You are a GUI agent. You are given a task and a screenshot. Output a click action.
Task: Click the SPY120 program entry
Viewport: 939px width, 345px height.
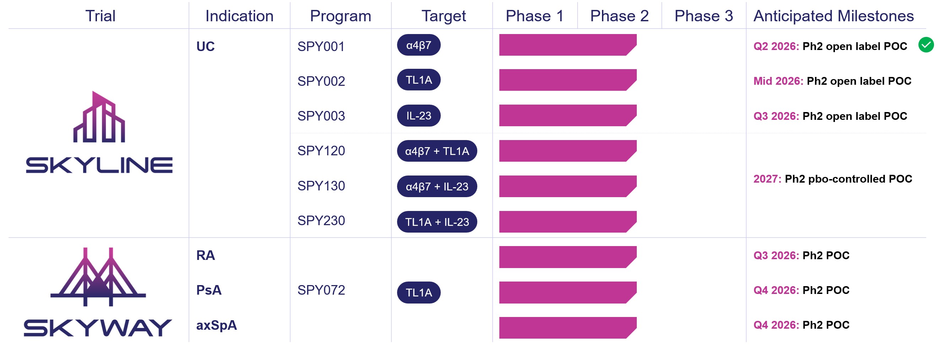coord(321,151)
